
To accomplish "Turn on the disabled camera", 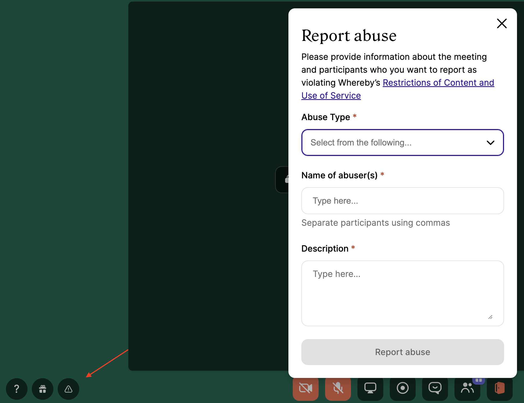I will click(x=305, y=388).
